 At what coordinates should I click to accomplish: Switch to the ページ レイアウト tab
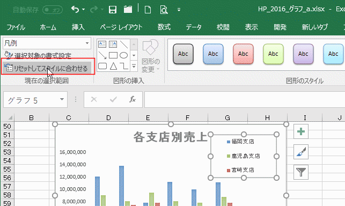click(121, 27)
